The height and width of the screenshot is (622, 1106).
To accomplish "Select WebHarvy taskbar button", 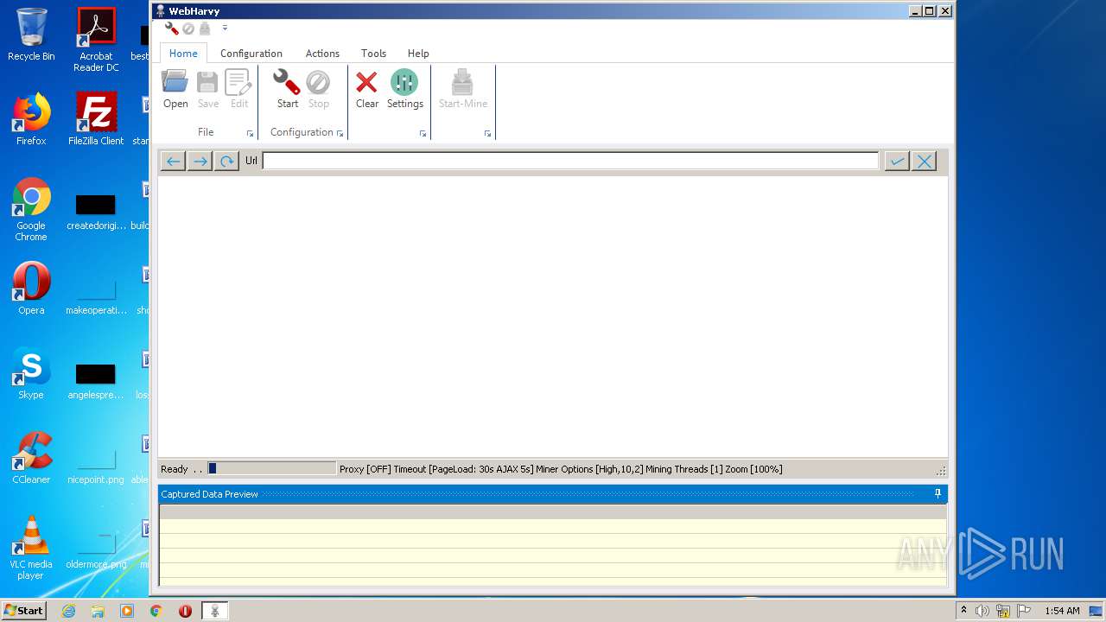I will point(215,611).
